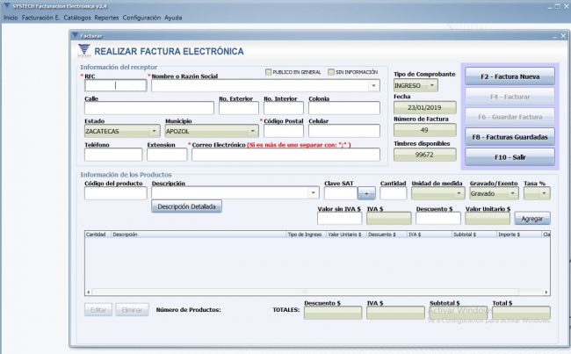The height and width of the screenshot is (354, 571).
Task: Enable the SIN INFORMACIÓN checkbox
Action: pyautogui.click(x=329, y=71)
